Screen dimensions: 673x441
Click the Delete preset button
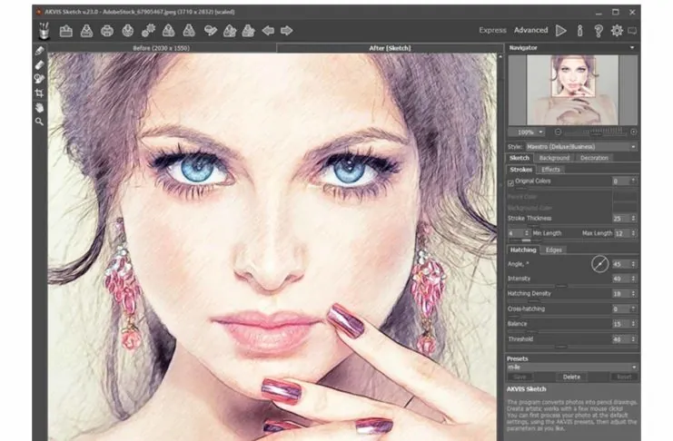tap(571, 377)
